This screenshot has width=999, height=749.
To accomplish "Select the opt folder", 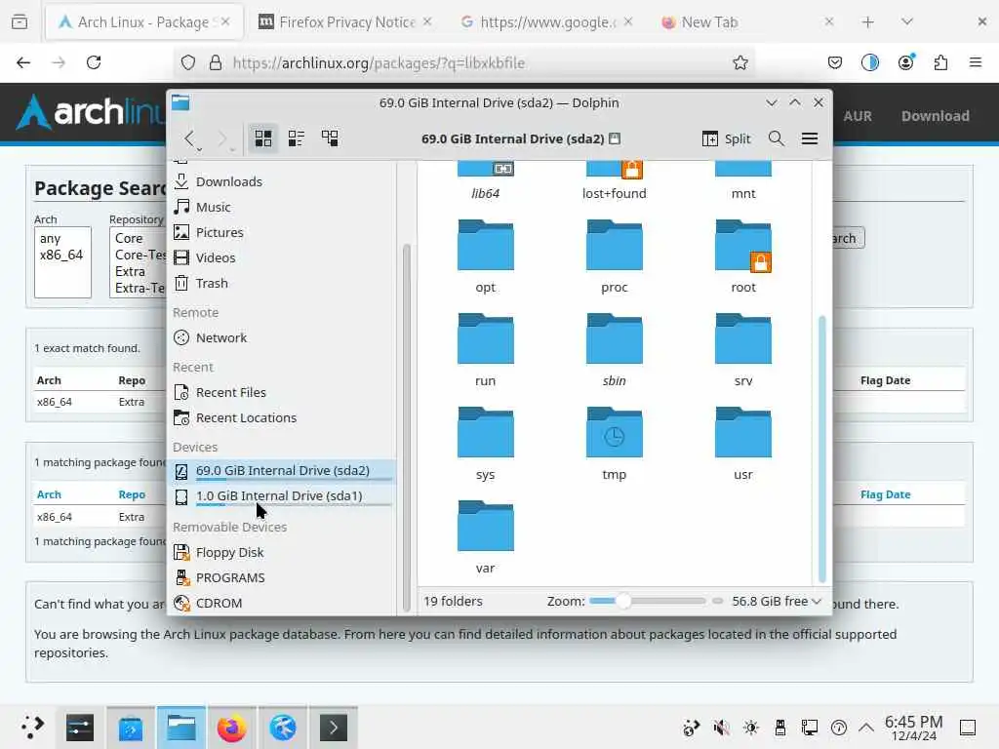I will click(486, 255).
